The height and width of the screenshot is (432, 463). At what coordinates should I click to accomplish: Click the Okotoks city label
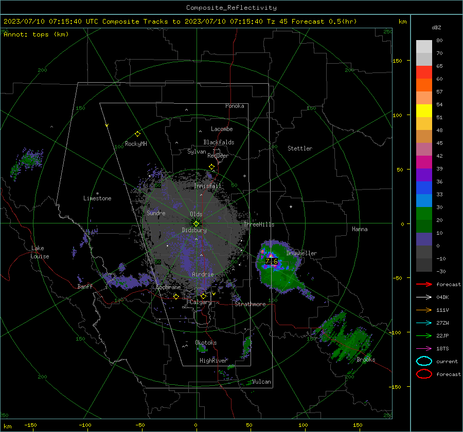206,342
